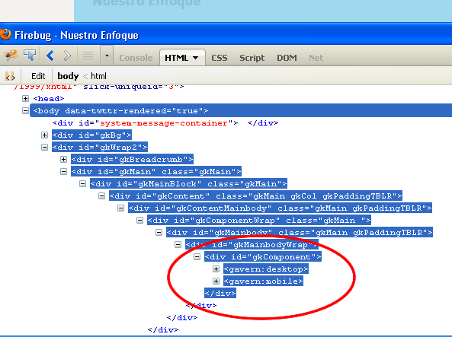The image size is (452, 337).
Task: Collapse the gkMainbody div node
Action: (x=159, y=232)
